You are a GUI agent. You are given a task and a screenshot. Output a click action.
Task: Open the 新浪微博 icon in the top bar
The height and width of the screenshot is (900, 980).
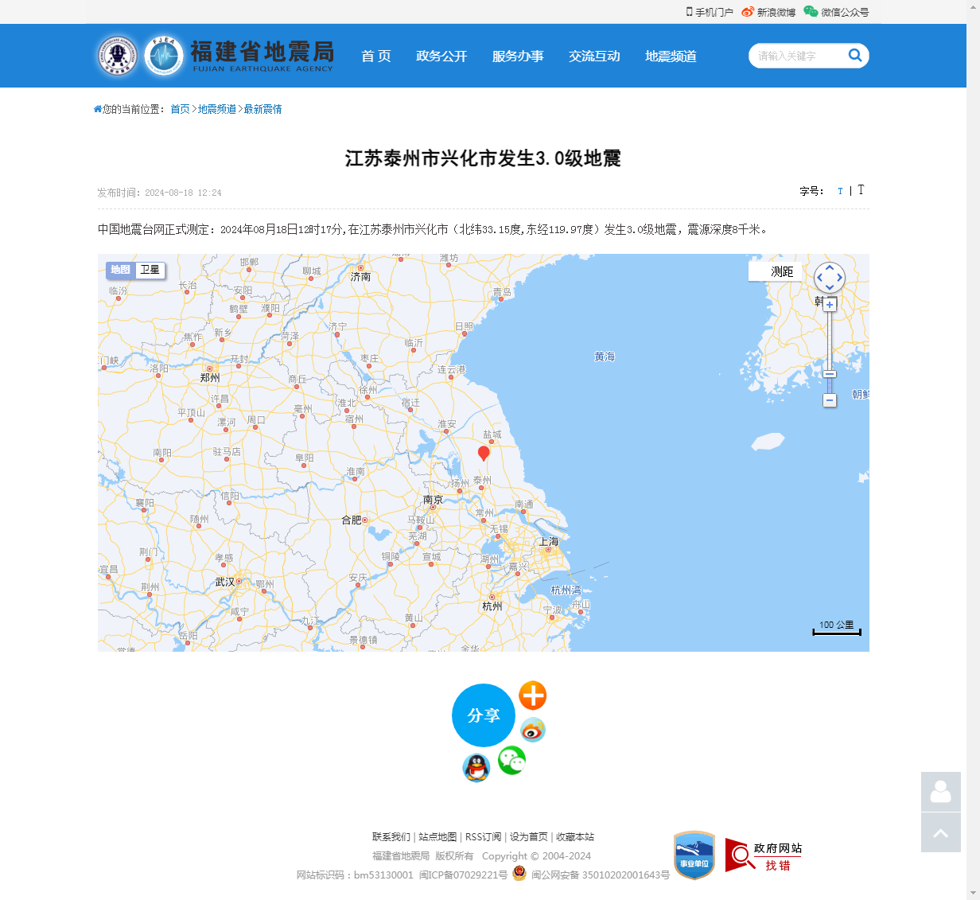point(746,12)
